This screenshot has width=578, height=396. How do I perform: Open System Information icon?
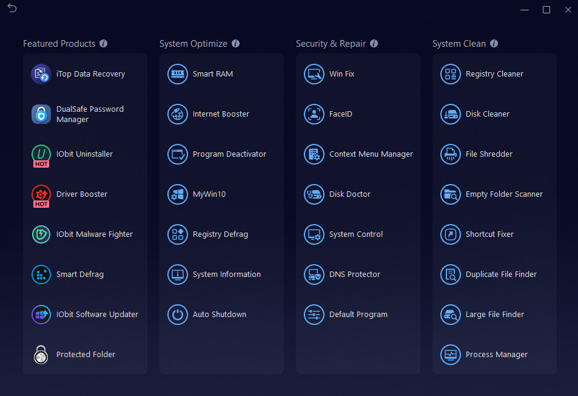coord(178,274)
